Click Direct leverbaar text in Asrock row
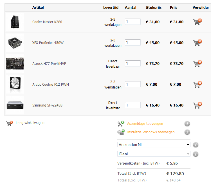 coord(113,64)
